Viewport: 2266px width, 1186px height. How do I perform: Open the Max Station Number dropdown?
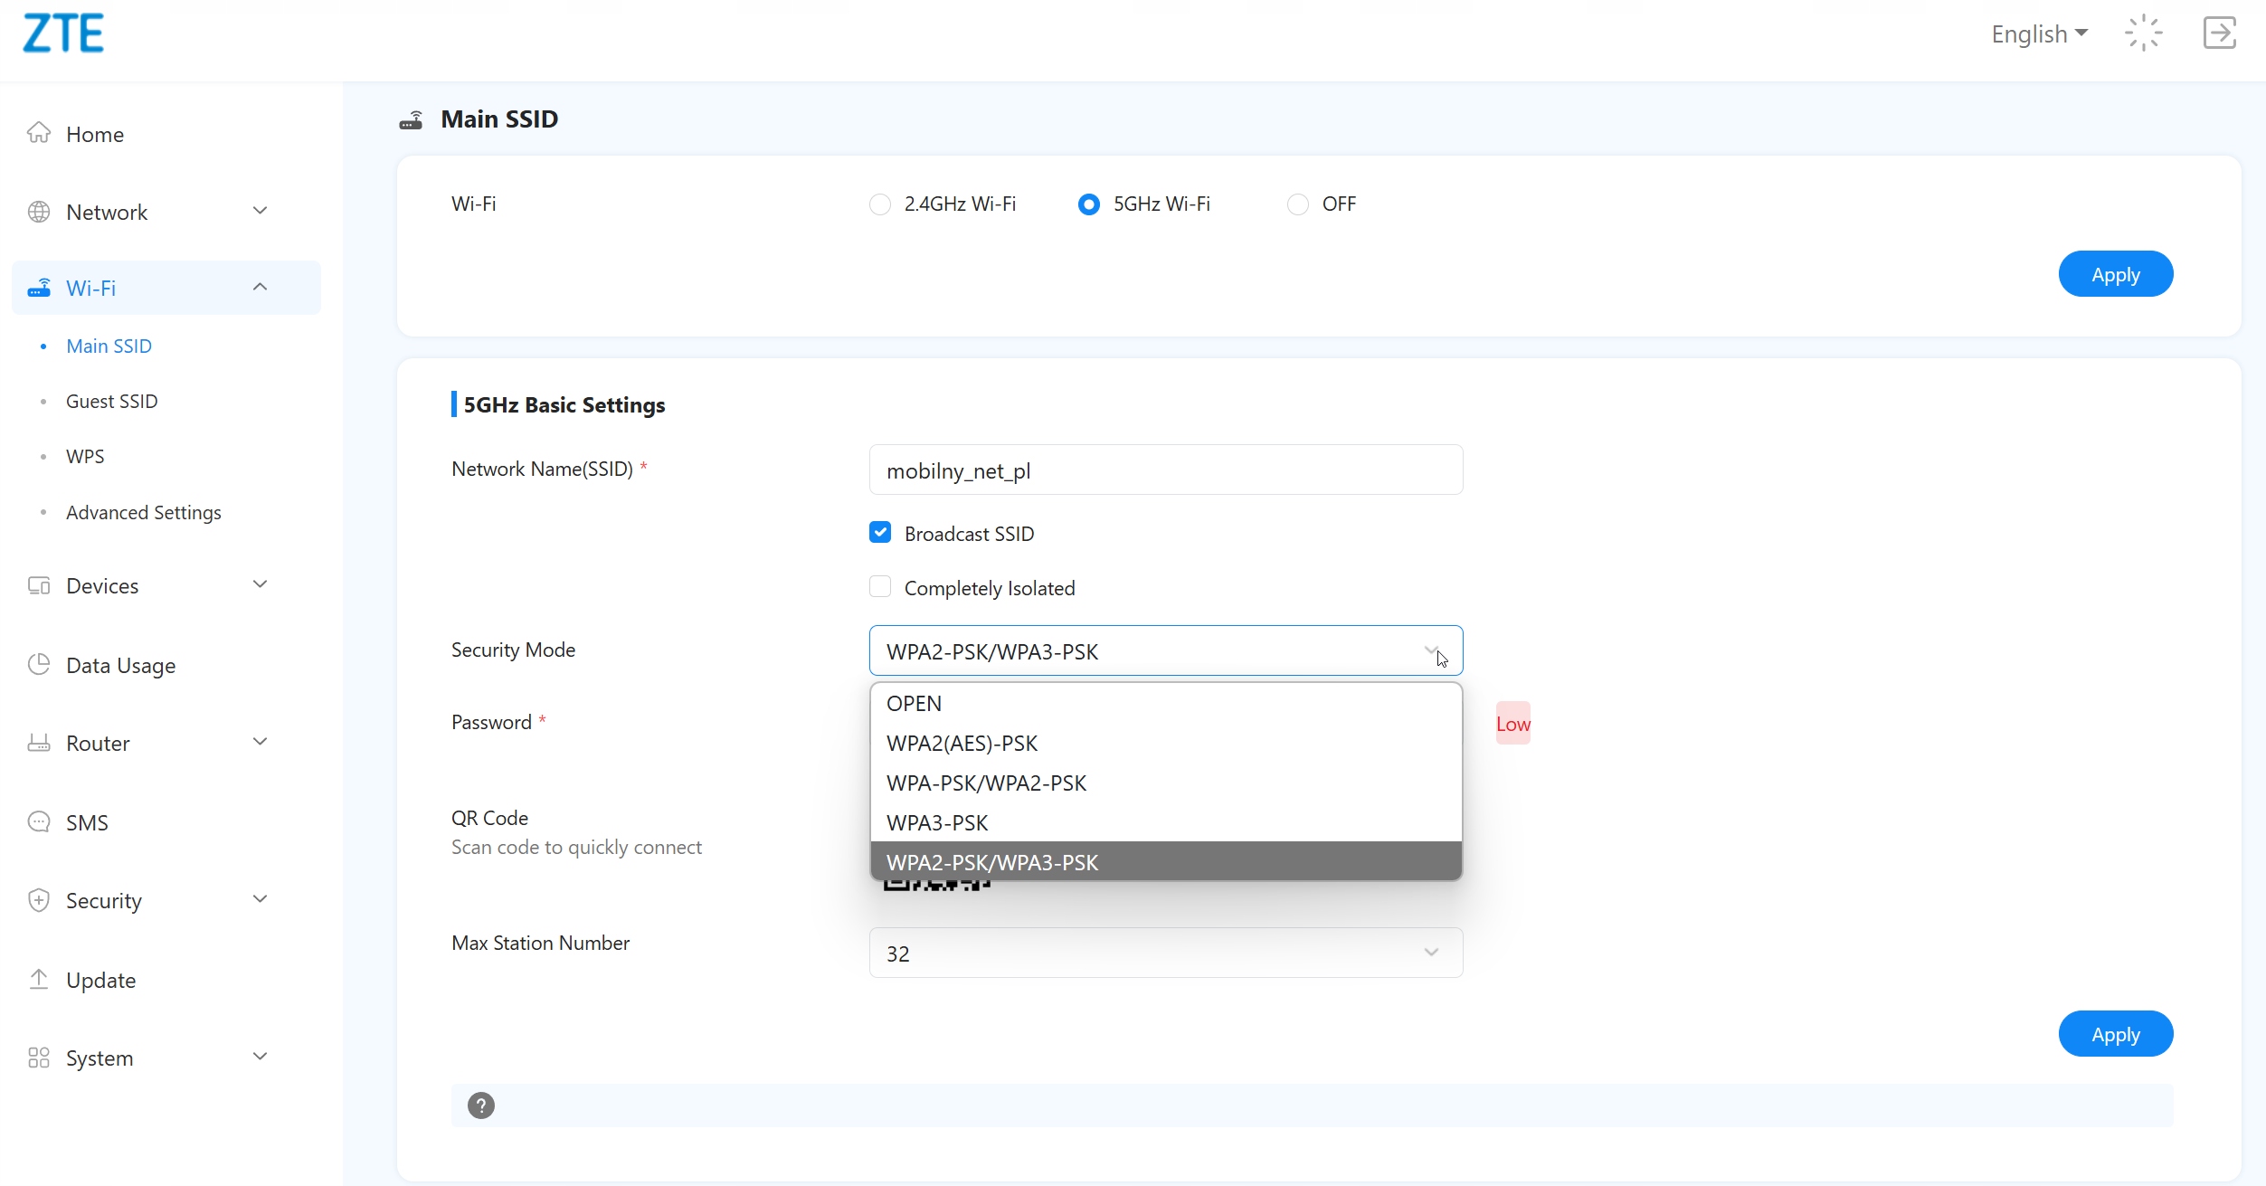(x=1165, y=953)
